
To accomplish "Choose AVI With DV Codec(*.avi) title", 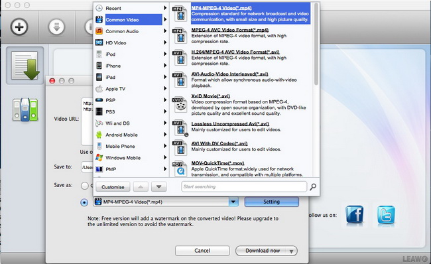I will coord(219,143).
